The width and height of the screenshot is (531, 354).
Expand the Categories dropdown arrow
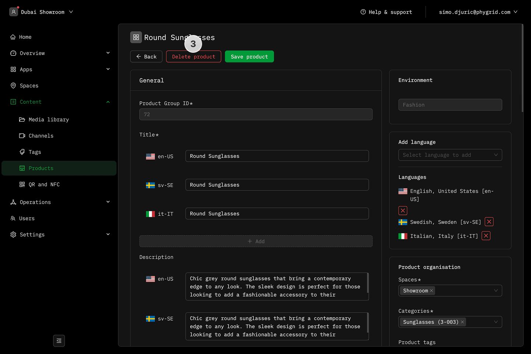point(496,322)
